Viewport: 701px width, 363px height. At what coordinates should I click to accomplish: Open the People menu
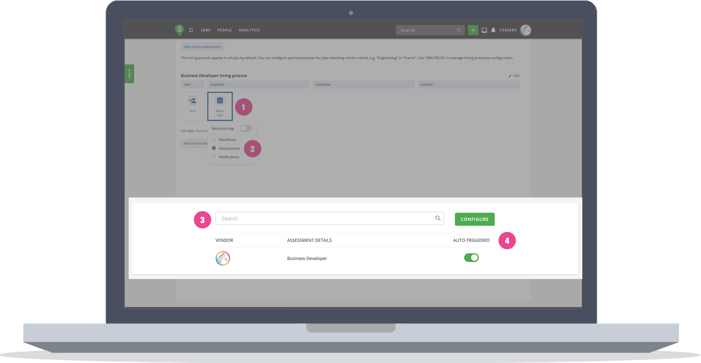pyautogui.click(x=225, y=30)
